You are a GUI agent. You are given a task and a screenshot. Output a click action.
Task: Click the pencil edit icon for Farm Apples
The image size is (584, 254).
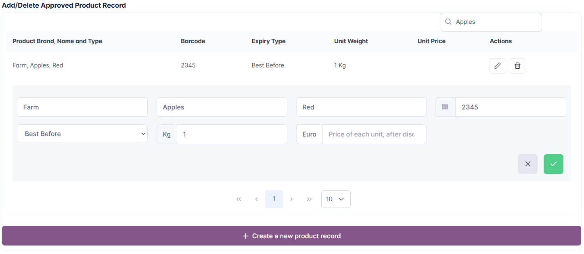coord(497,66)
